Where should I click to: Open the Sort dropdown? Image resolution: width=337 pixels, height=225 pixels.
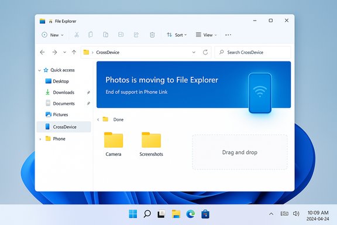[x=177, y=35]
